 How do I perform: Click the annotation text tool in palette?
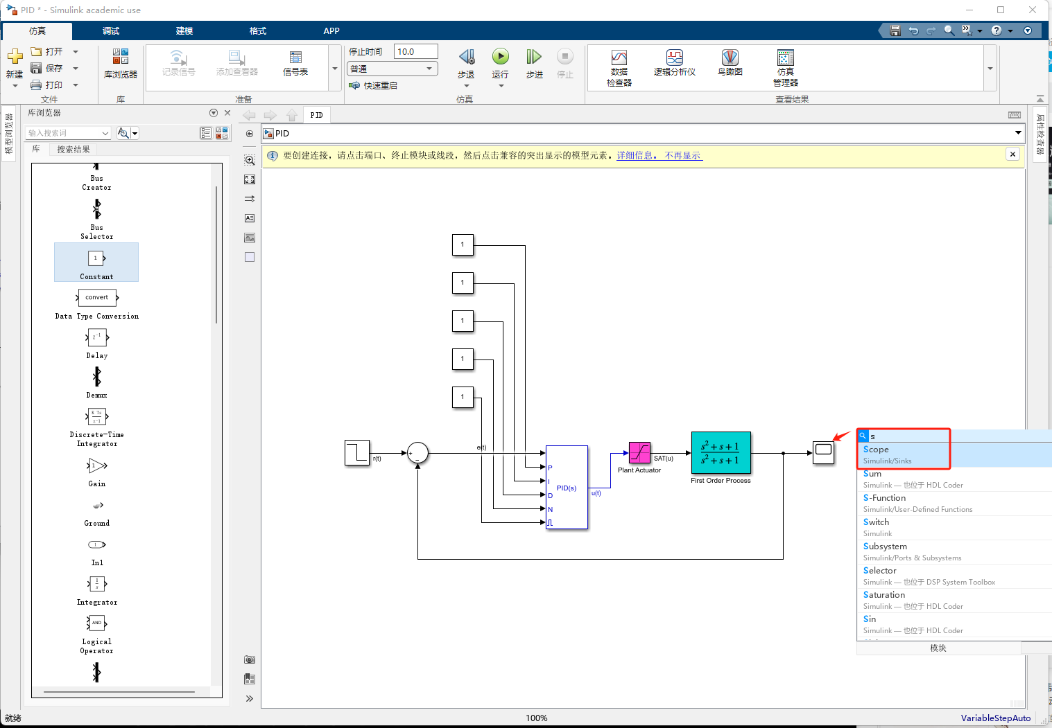[250, 218]
